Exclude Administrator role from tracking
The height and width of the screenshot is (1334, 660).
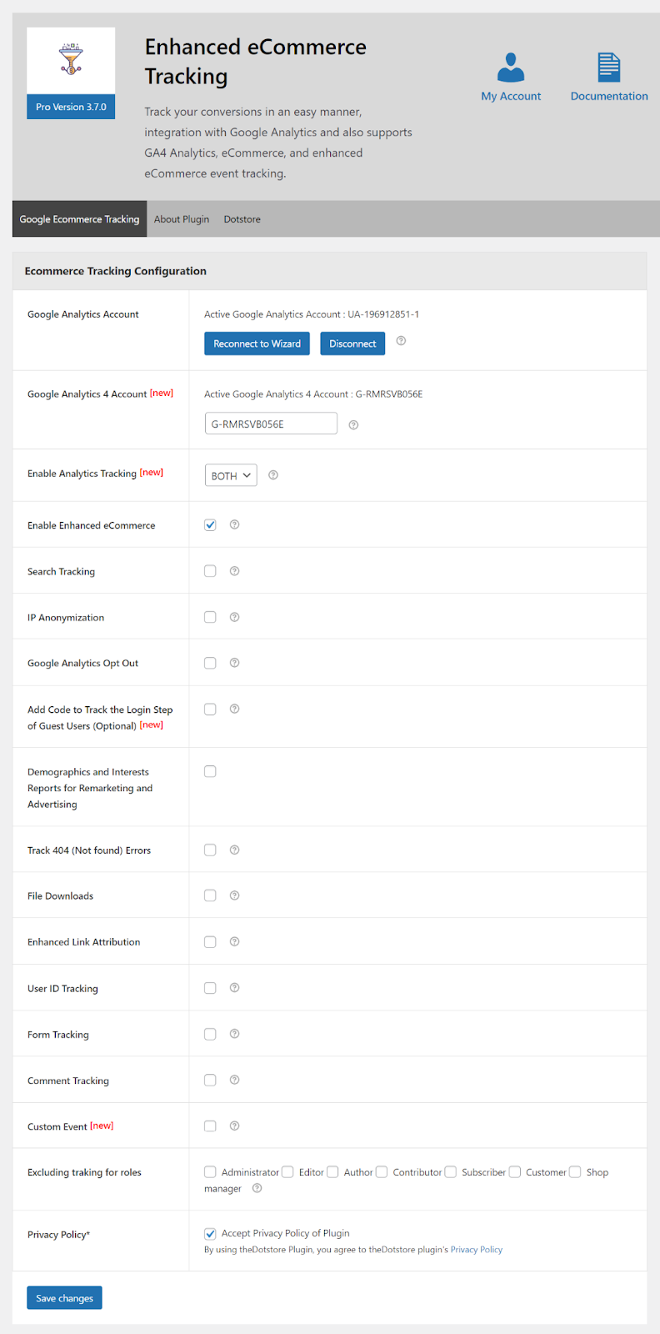[210, 1171]
